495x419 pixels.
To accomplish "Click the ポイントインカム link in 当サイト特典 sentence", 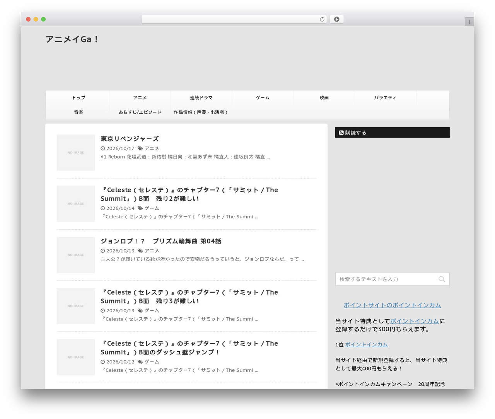I will coord(415,321).
